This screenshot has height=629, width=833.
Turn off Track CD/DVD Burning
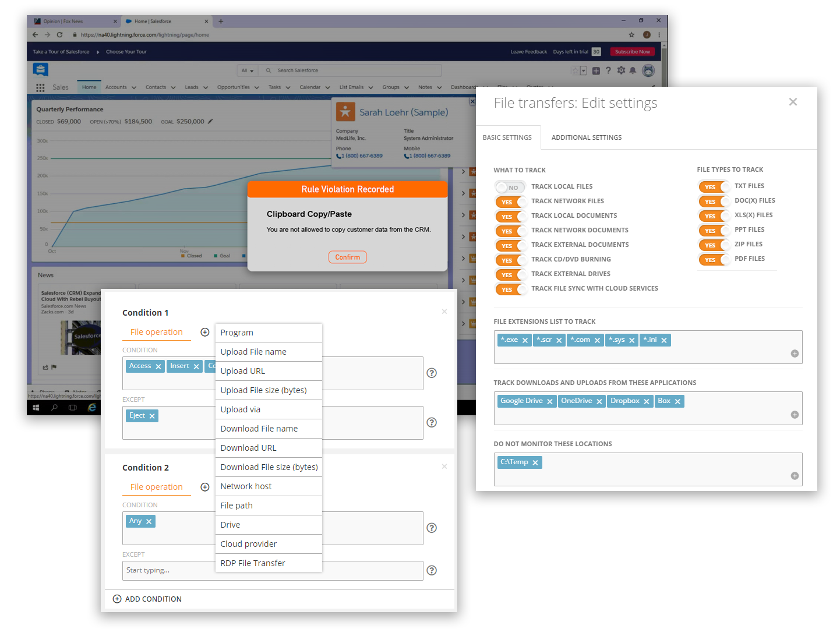coord(511,260)
